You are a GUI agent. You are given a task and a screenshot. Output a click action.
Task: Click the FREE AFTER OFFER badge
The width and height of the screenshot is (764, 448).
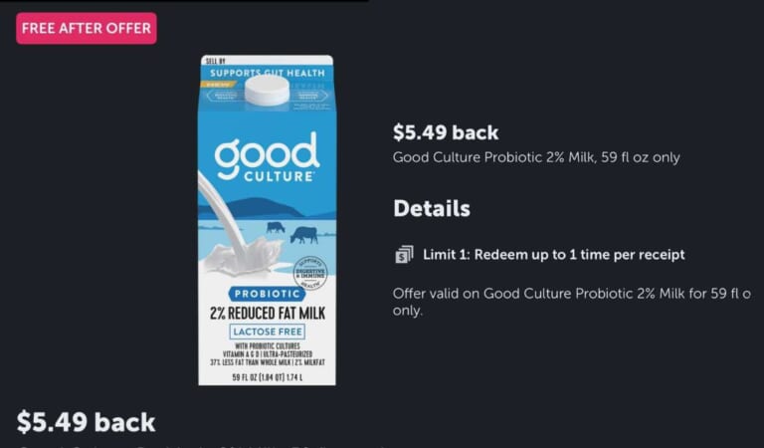coord(87,28)
